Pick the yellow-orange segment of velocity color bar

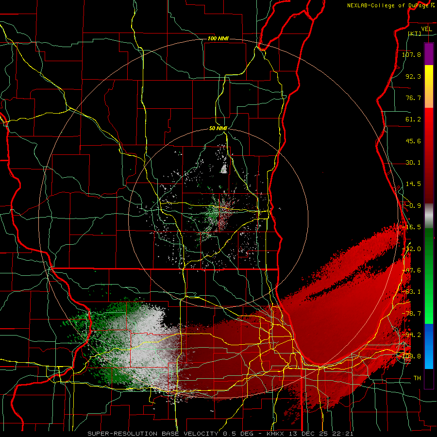point(429,86)
